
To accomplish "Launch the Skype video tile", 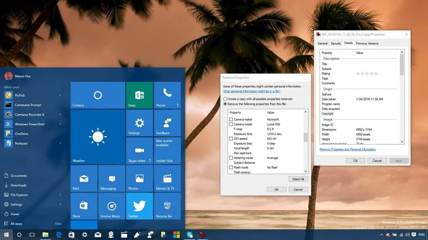I will click(139, 150).
